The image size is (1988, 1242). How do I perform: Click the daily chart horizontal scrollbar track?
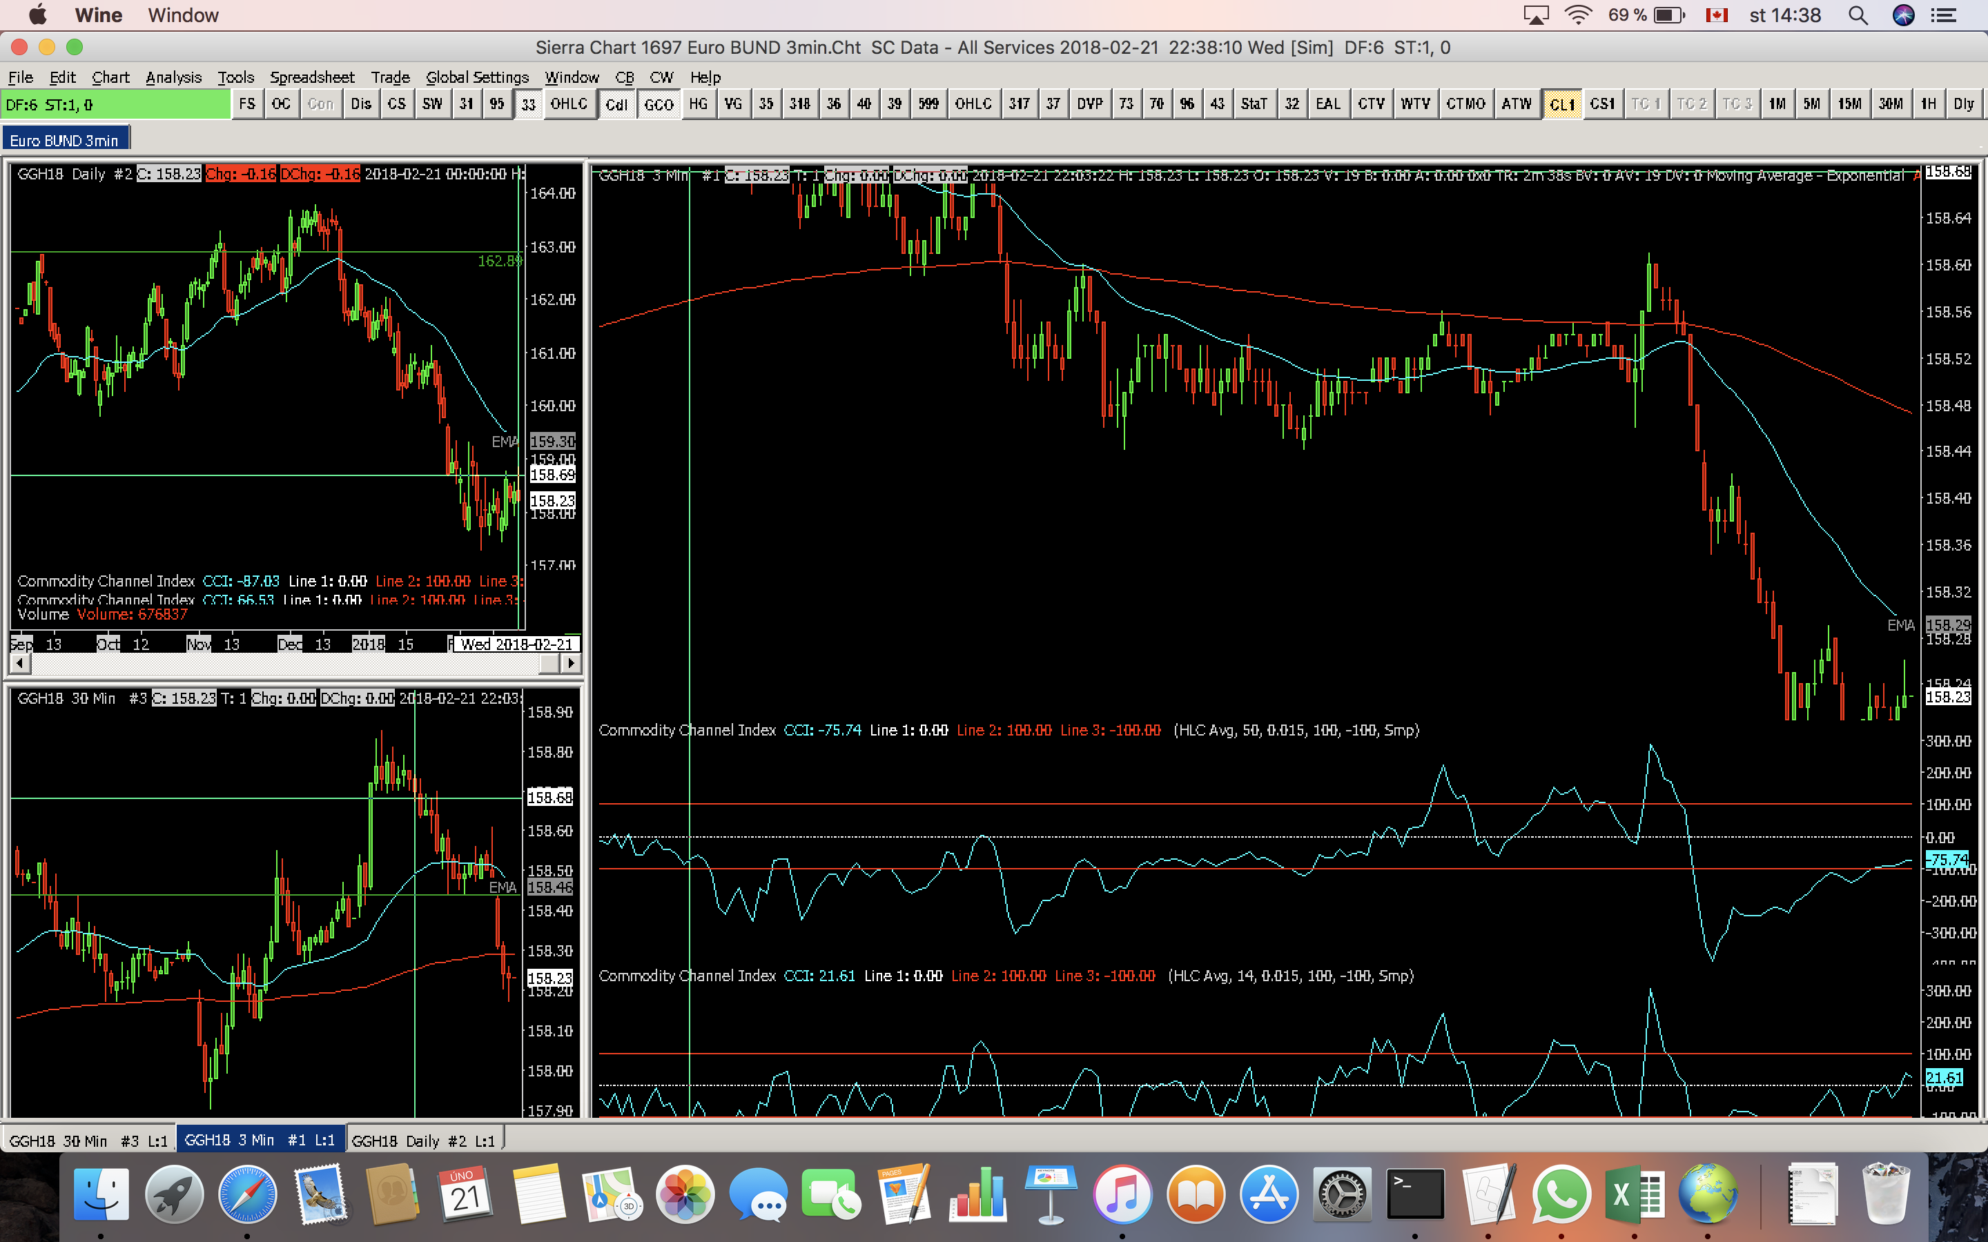[288, 663]
